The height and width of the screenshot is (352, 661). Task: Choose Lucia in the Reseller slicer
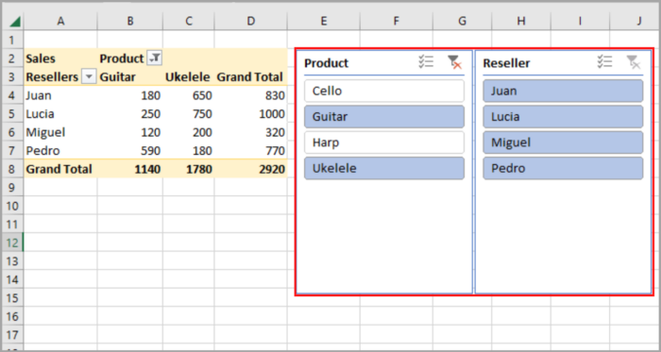[563, 117]
